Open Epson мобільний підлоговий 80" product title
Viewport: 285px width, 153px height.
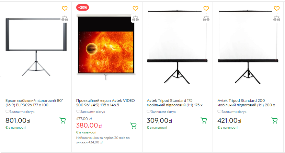(x=34, y=103)
